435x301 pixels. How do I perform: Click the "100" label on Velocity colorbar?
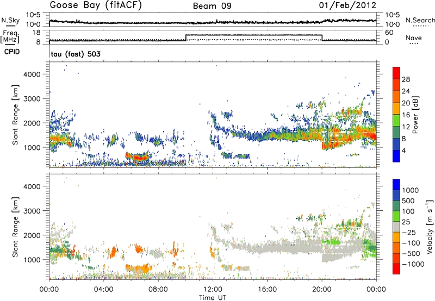[408, 211]
